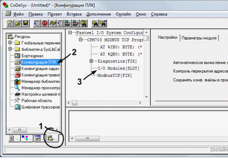Open the POUs tab at panel bottom
This screenshot has height=160, width=228.
tap(11, 138)
